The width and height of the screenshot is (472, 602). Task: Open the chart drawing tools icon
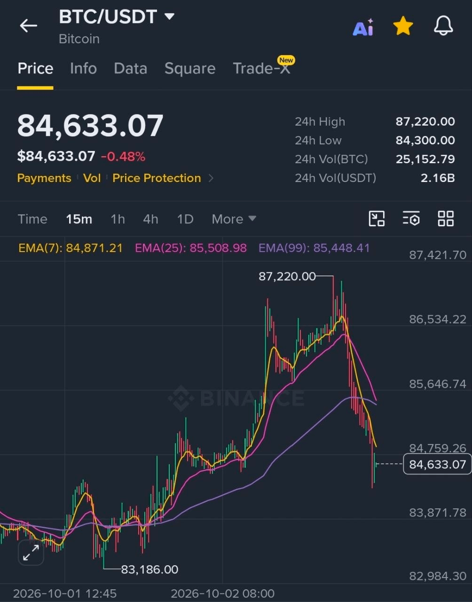[377, 219]
